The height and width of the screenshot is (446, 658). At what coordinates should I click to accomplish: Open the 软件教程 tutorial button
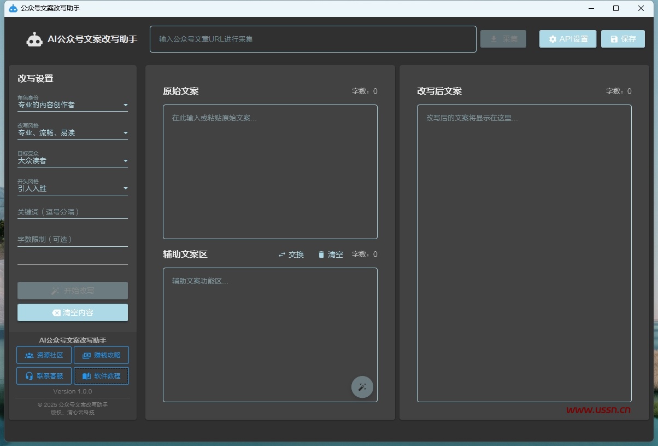coord(101,376)
